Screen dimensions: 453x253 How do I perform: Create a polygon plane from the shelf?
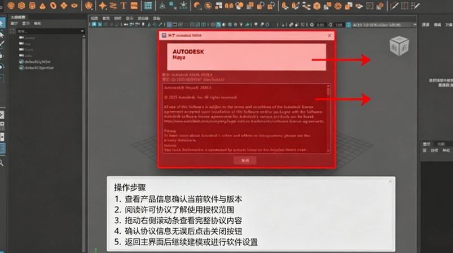(64, 6)
